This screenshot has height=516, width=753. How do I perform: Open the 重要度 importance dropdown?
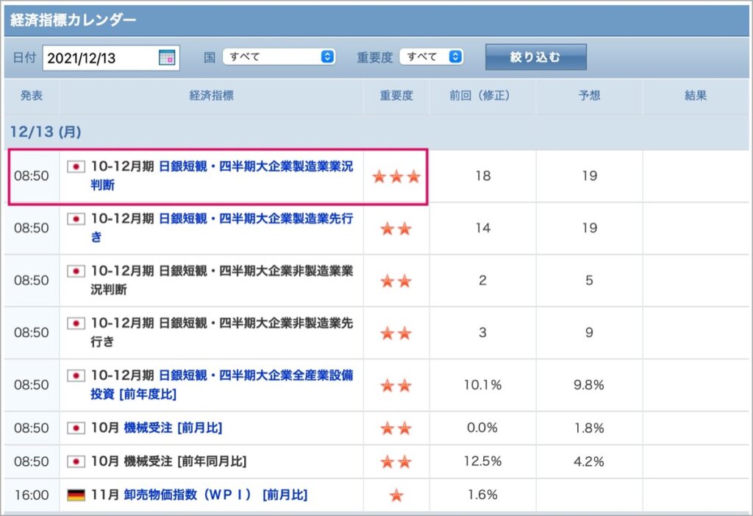[431, 57]
